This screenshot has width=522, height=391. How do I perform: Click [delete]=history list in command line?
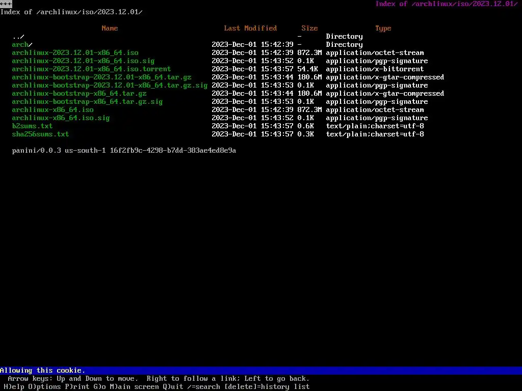pos(267,387)
